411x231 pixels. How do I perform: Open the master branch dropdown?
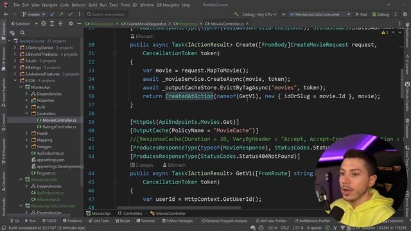[33, 14]
